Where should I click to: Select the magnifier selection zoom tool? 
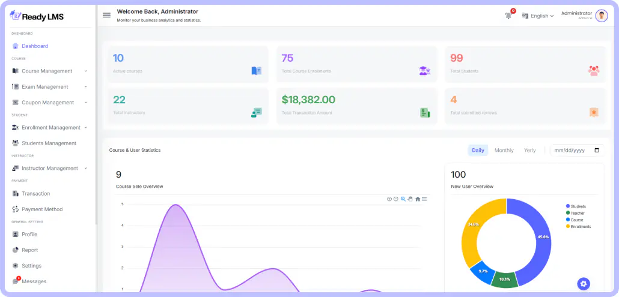(403, 199)
